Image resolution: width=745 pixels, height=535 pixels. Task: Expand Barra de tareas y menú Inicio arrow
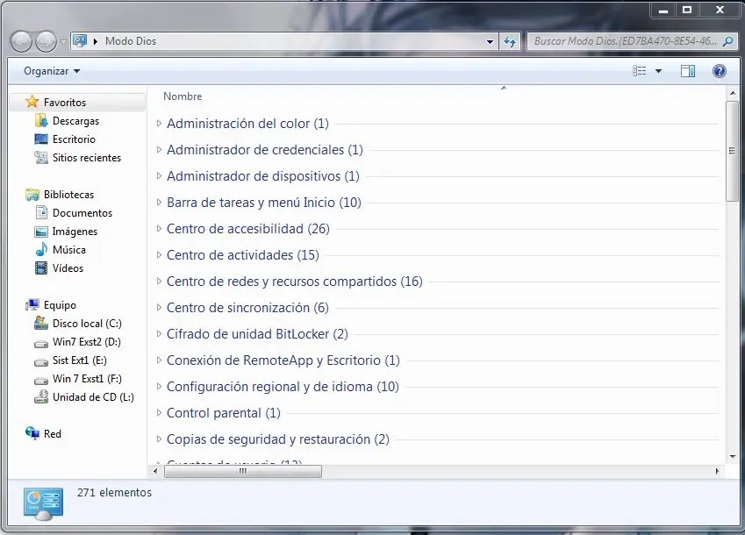coord(159,203)
